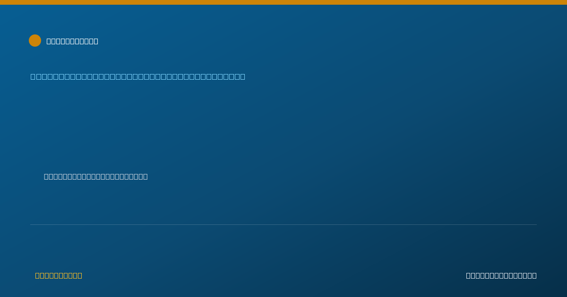Click the last glyph of the light blue headline
Viewport: 567px width, 297px height.
(x=243, y=76)
